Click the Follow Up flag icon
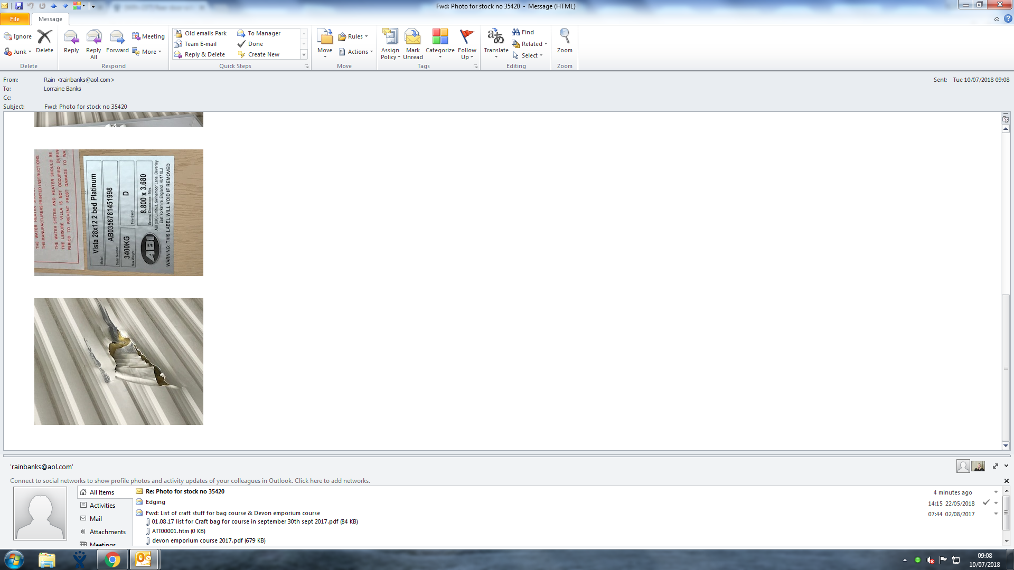Viewport: 1014px width, 570px height. pos(467,37)
